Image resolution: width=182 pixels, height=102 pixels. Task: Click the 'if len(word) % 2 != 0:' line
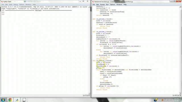pyautogui.click(x=106, y=44)
